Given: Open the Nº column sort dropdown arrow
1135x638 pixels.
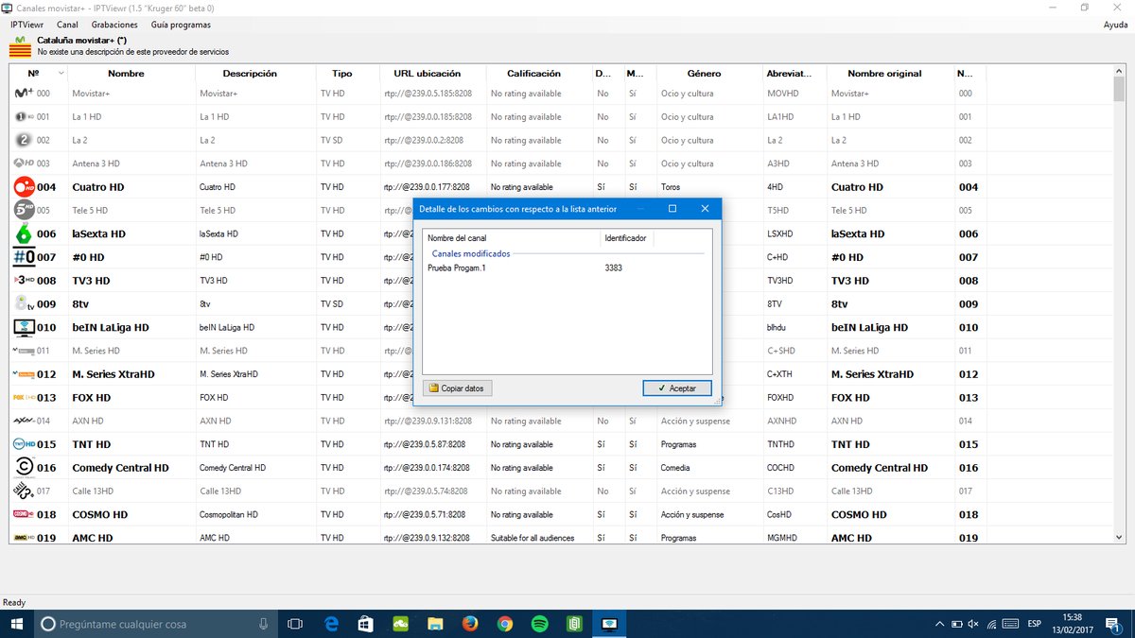Looking at the screenshot, I should point(61,73).
